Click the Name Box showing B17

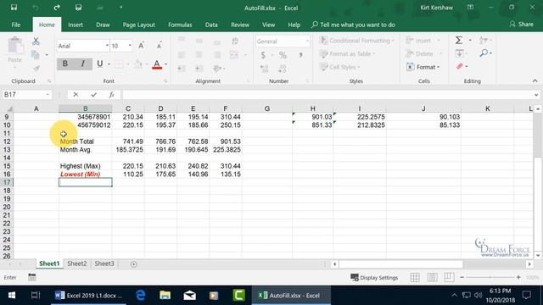click(x=26, y=95)
